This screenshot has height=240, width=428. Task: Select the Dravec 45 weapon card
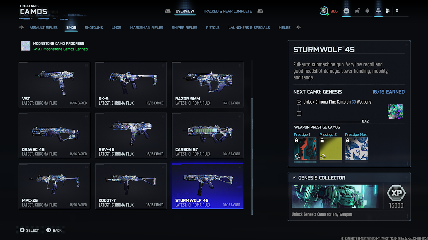[x=55, y=135]
